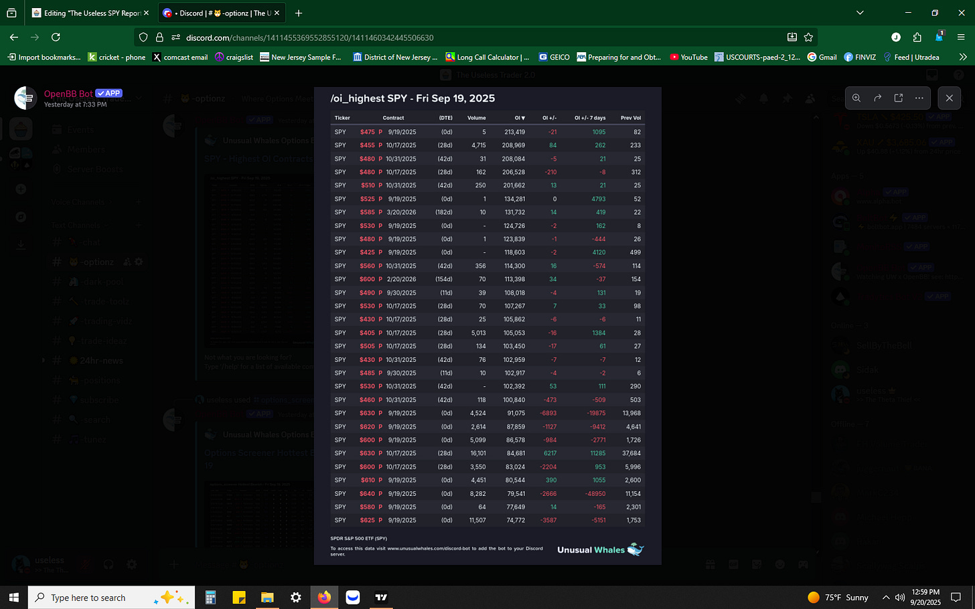Viewport: 975px width, 609px height.
Task: Open the three-dot more options in image viewer
Action: pos(919,98)
